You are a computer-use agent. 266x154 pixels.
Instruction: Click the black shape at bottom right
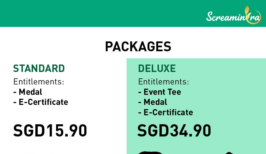coord(229,153)
